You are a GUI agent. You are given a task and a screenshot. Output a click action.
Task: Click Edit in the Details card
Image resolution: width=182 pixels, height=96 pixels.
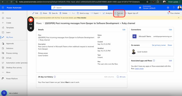(x=124, y=30)
